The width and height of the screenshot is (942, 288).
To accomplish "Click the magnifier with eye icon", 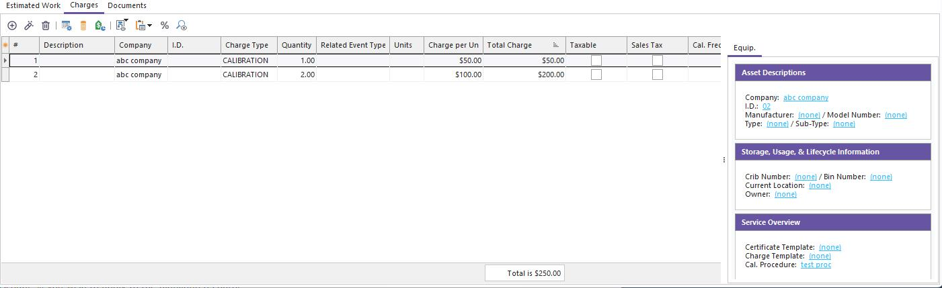I will (182, 26).
